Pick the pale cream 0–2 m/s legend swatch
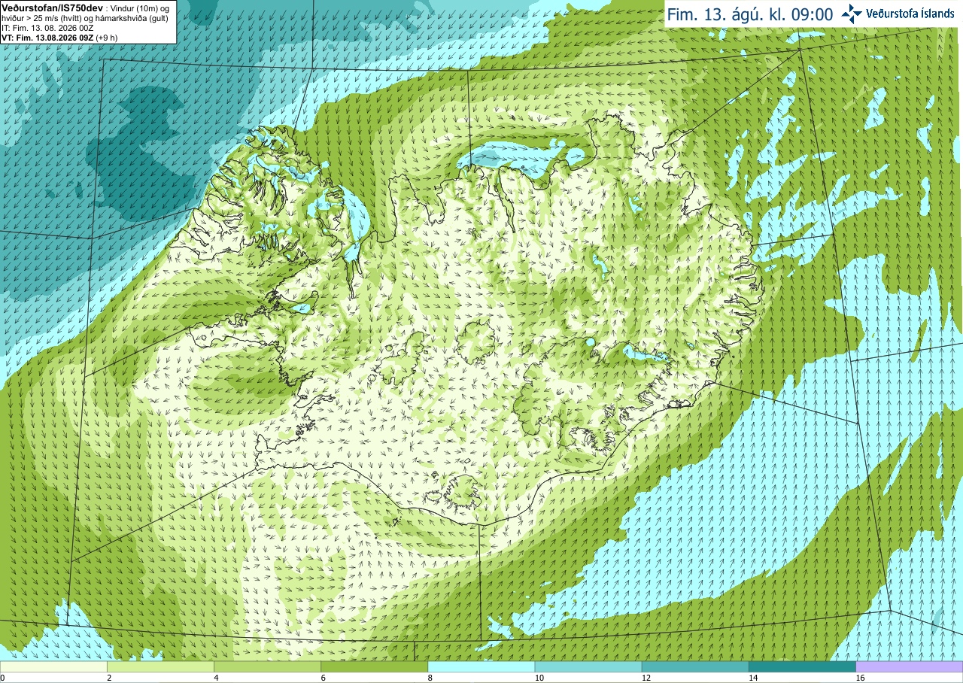This screenshot has width=963, height=683. pyautogui.click(x=53, y=666)
